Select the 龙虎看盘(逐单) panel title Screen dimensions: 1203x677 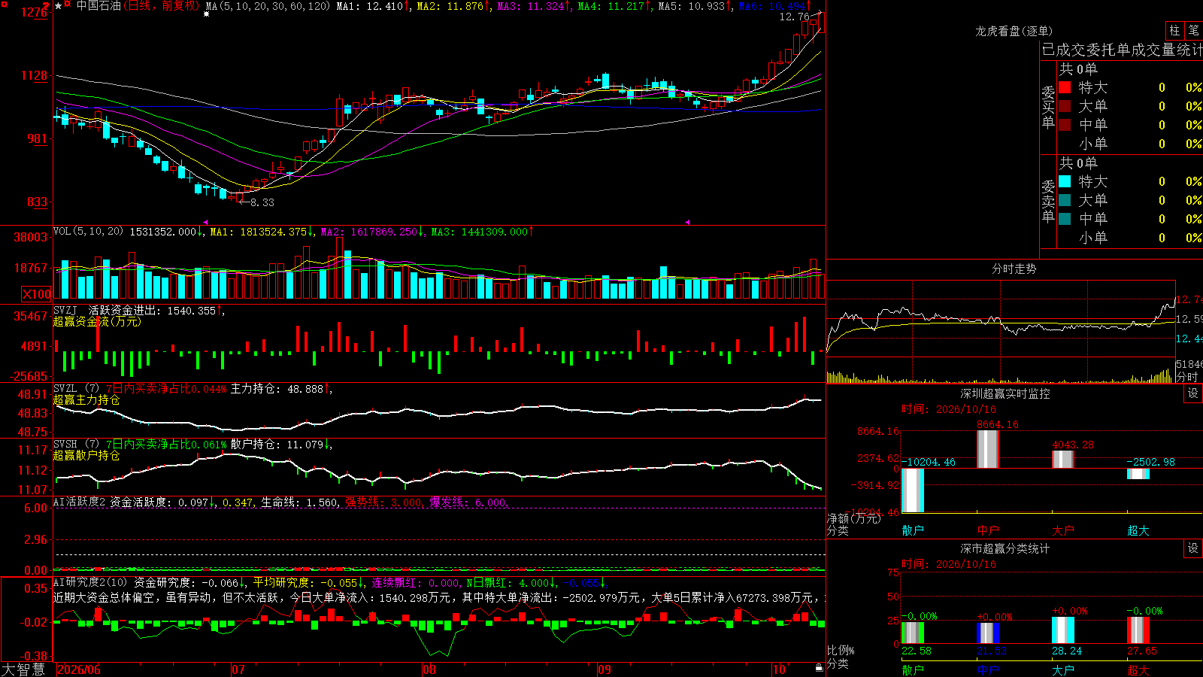[1014, 31]
